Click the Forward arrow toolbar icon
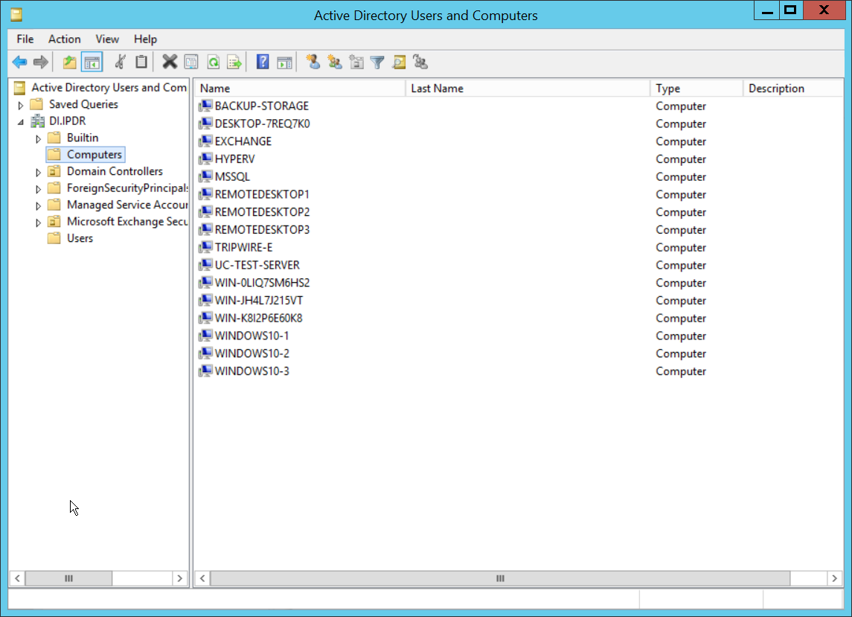852x617 pixels. (x=41, y=62)
